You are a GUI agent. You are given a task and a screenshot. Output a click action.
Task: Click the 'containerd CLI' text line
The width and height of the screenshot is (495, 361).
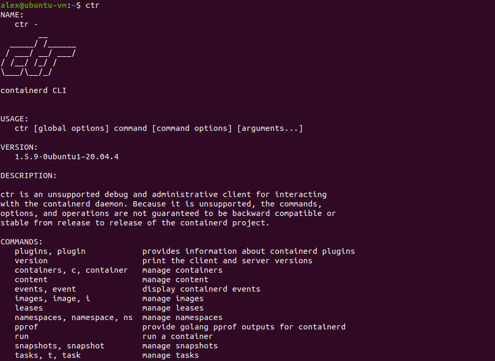(x=34, y=90)
